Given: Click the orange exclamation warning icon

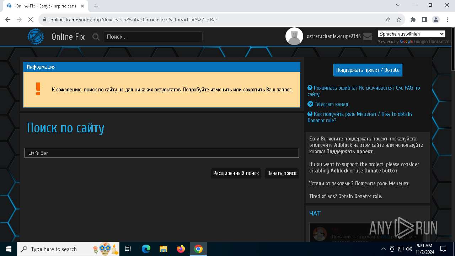Looking at the screenshot, I should coord(38,89).
